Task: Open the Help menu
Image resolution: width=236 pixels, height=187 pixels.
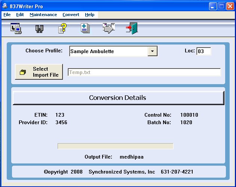Action: tap(90, 15)
